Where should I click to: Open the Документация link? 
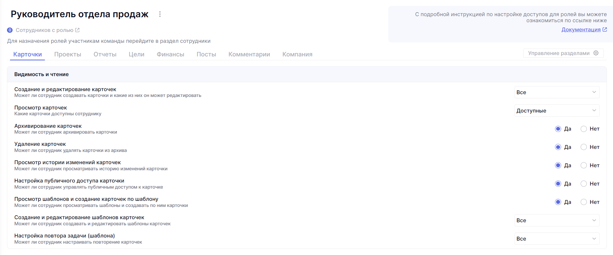pos(581,29)
